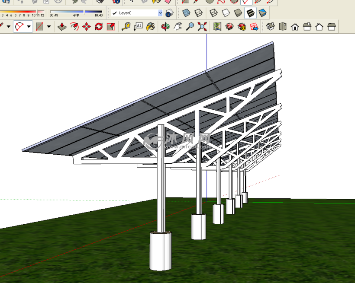Toggle Back Edges style
The image size is (355, 283).
coord(198,13)
